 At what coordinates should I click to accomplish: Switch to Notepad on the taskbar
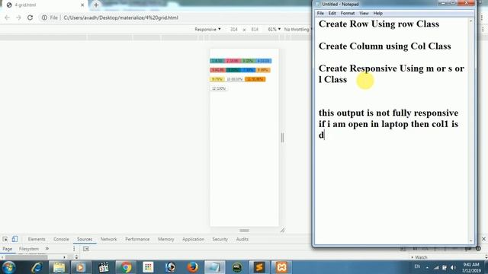[214, 267]
